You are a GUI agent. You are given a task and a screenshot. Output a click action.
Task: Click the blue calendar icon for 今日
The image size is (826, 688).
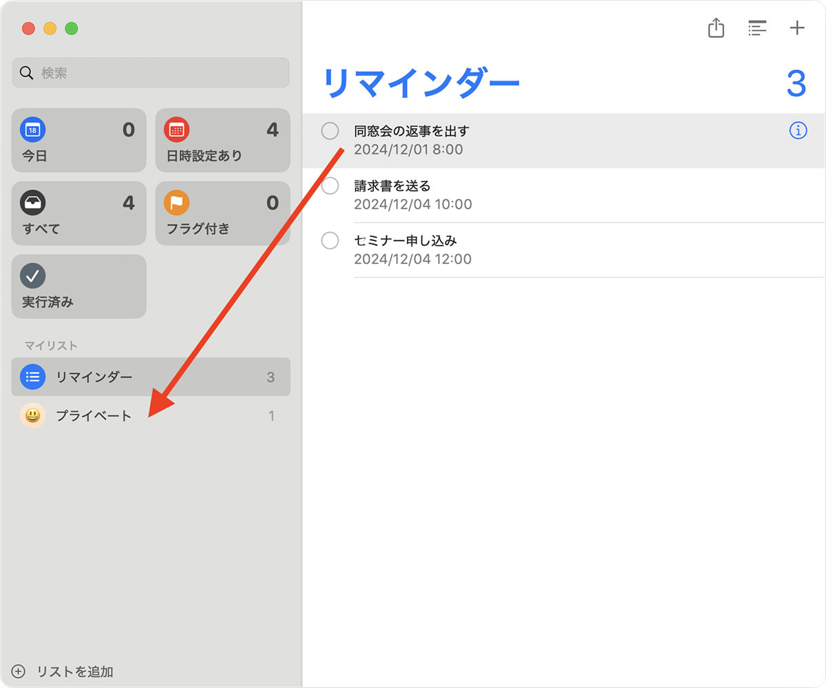pyautogui.click(x=32, y=129)
